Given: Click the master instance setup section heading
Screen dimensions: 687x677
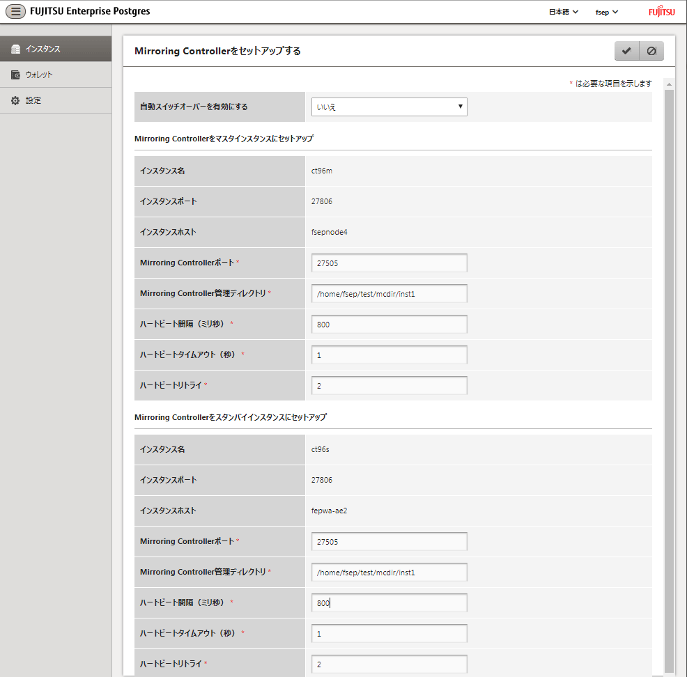Looking at the screenshot, I should click(224, 139).
